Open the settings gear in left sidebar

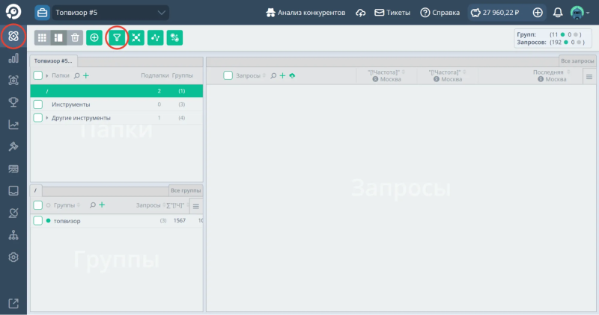[13, 258]
